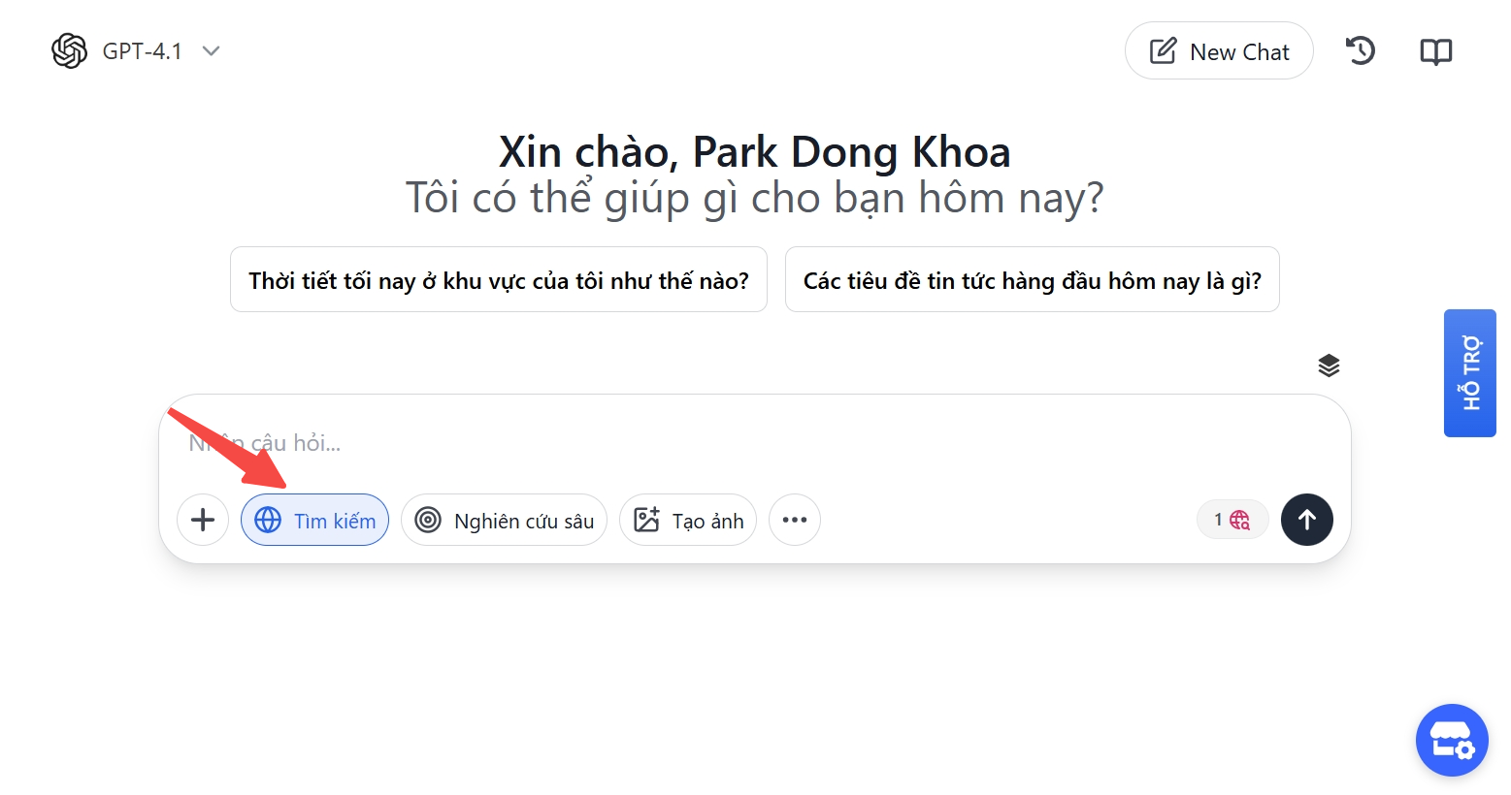Open chat history clock icon
This screenshot has height=795, width=1511.
tap(1361, 51)
